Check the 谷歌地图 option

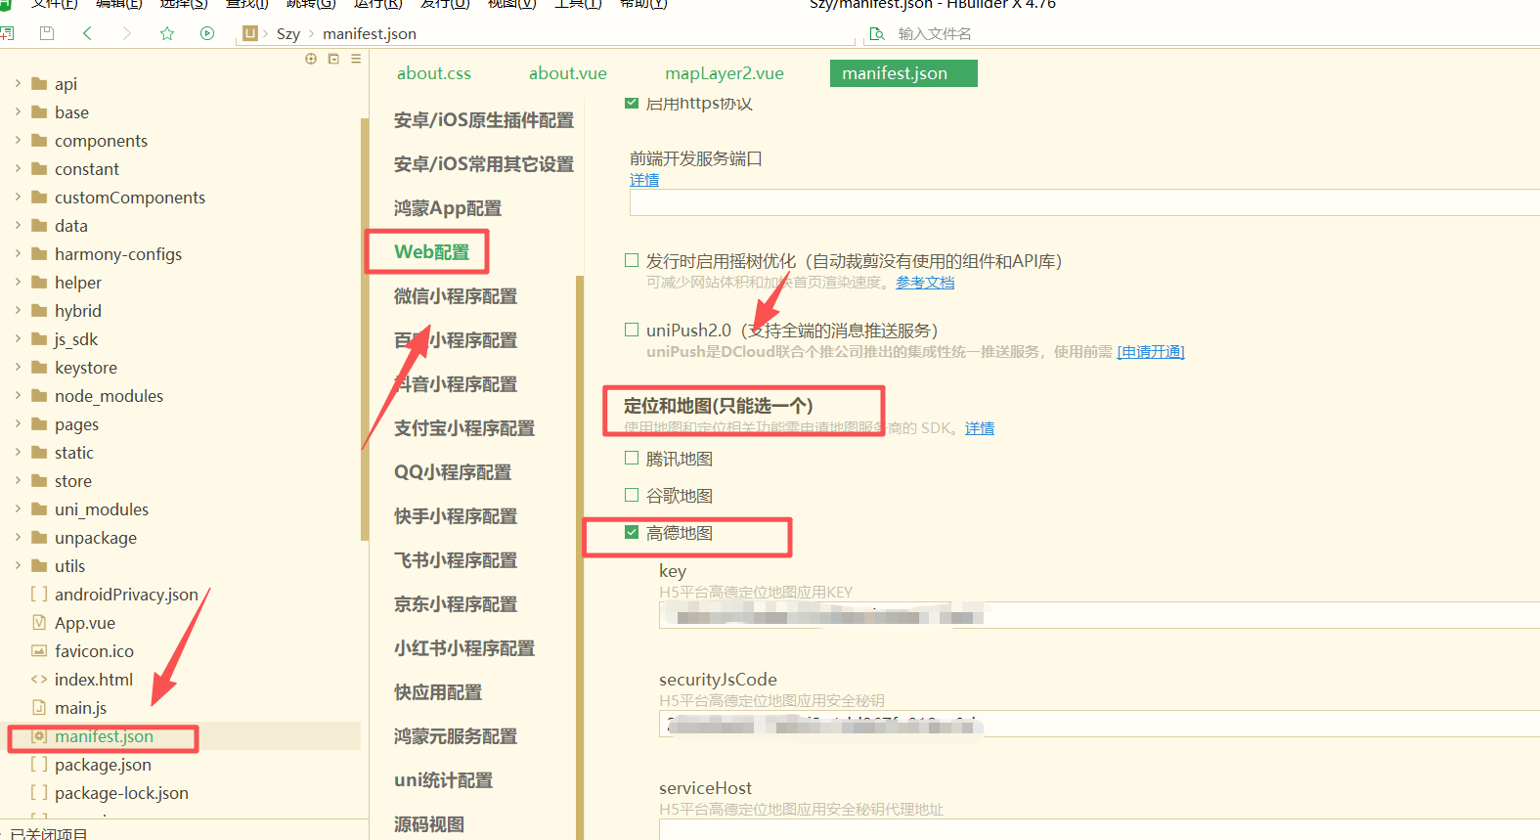[x=632, y=495]
